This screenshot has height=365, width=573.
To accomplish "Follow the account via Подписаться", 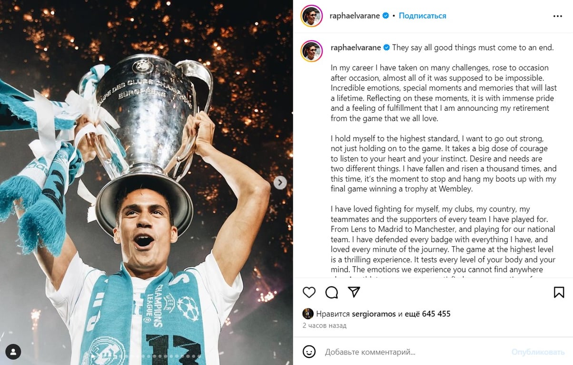I will pos(423,16).
